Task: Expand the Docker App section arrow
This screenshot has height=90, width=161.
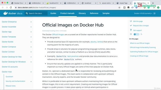Action: click(x=31, y=32)
